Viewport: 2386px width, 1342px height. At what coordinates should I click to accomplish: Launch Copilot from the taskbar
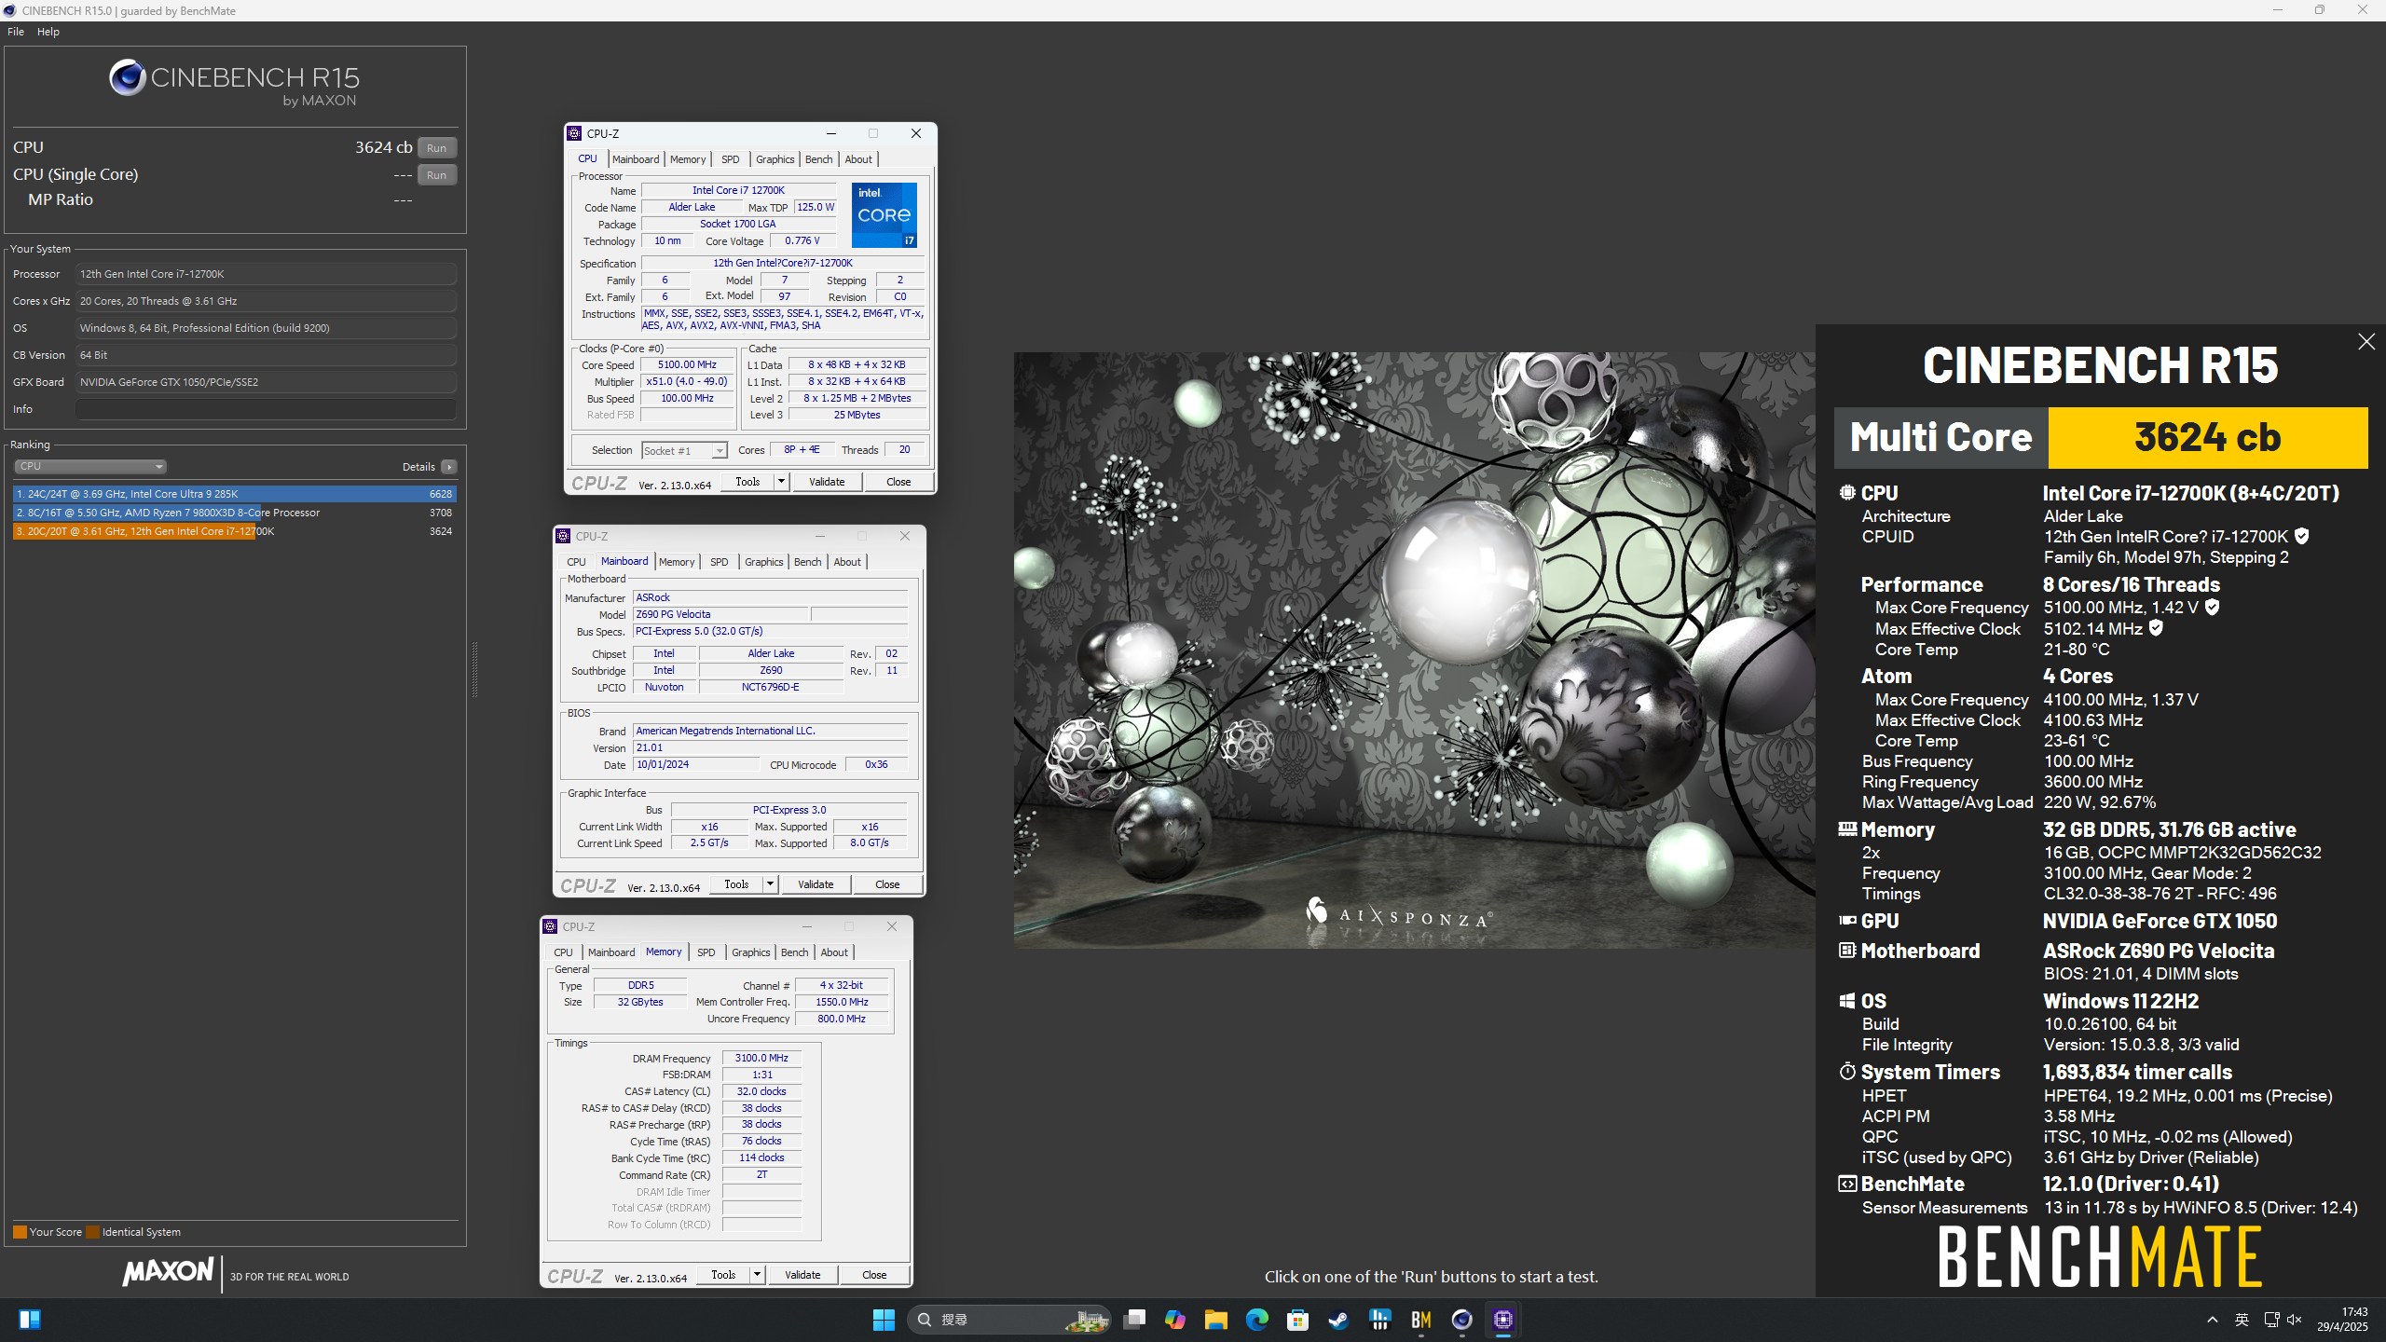click(x=1175, y=1320)
